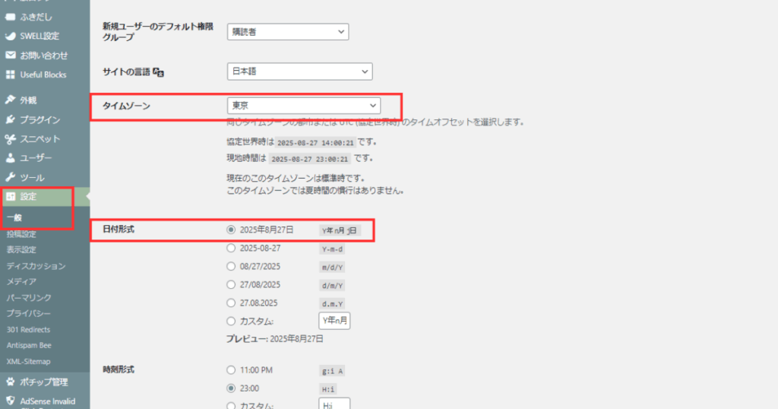Go to ディスカッション settings page
Viewport: 778px width, 409px height.
[36, 266]
